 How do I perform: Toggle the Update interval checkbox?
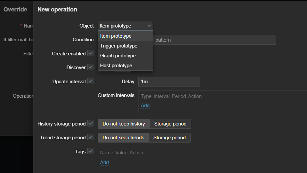91,81
